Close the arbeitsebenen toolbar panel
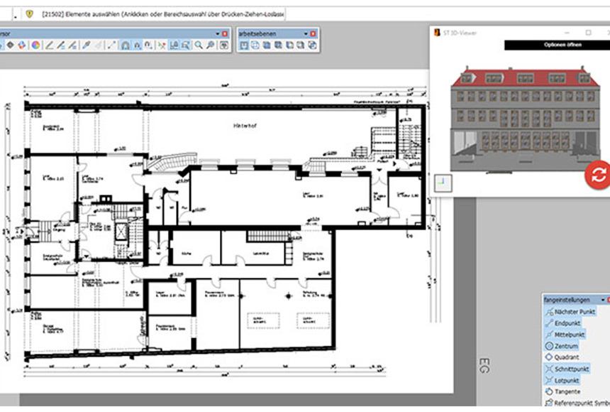This screenshot has height=412, width=610. coord(315,33)
